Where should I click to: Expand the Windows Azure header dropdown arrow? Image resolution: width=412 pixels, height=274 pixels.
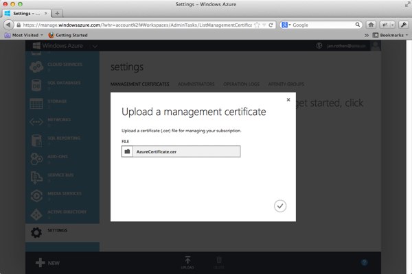95,45
